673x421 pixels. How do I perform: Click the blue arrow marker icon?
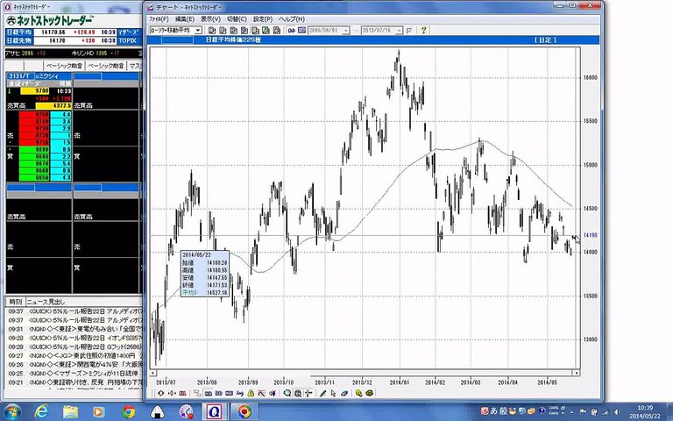(x=273, y=393)
